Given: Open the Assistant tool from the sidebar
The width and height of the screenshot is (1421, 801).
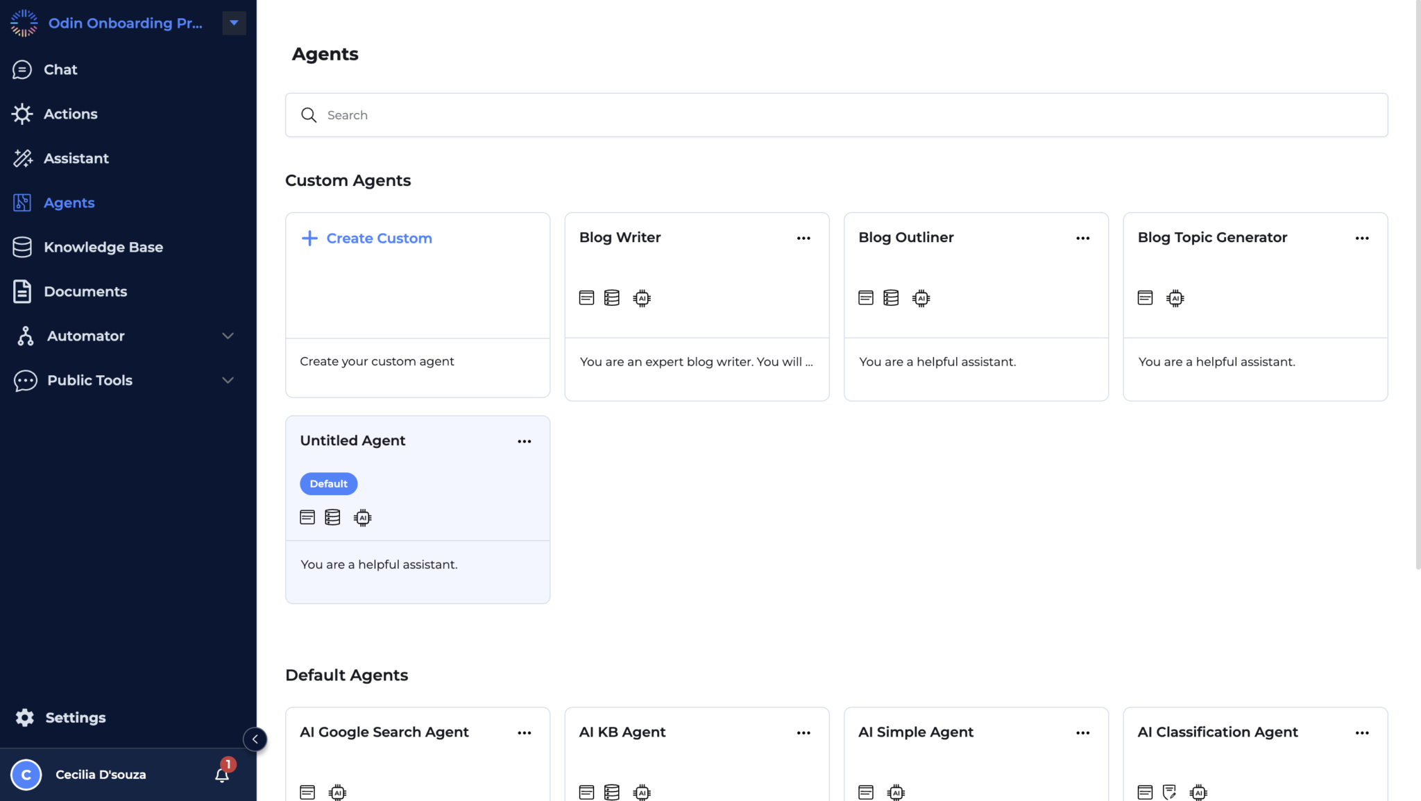Looking at the screenshot, I should pos(76,158).
